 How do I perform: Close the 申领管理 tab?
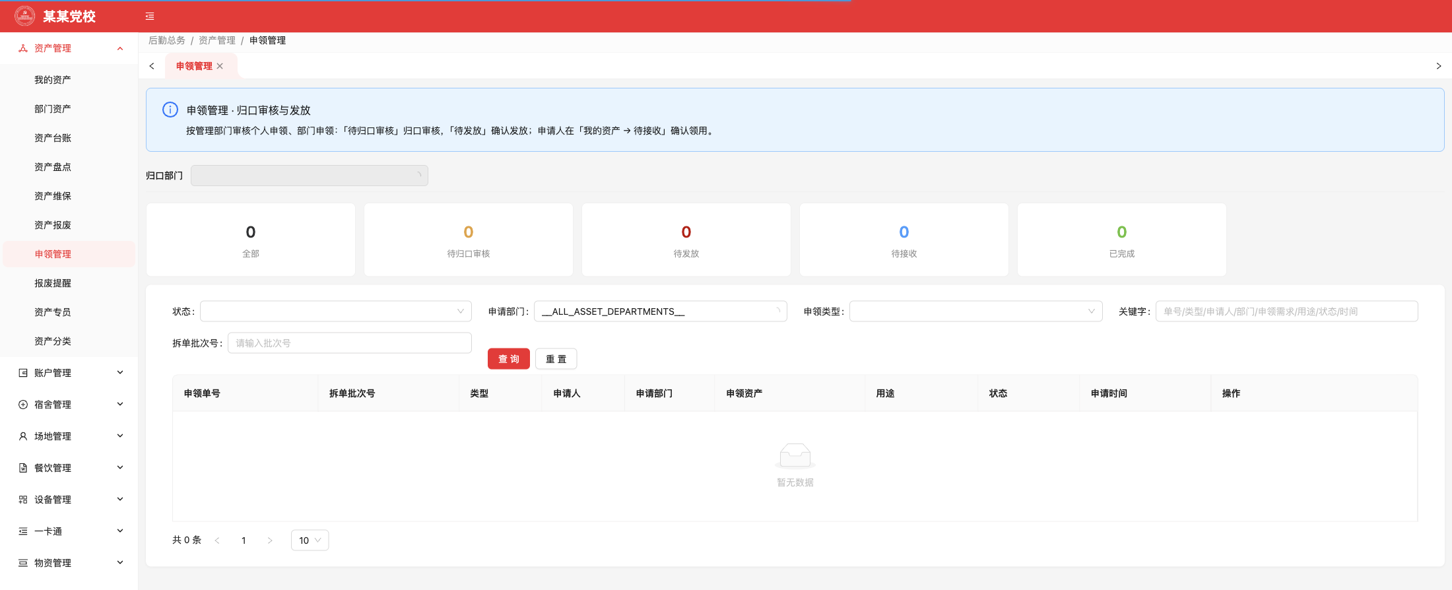tap(220, 66)
